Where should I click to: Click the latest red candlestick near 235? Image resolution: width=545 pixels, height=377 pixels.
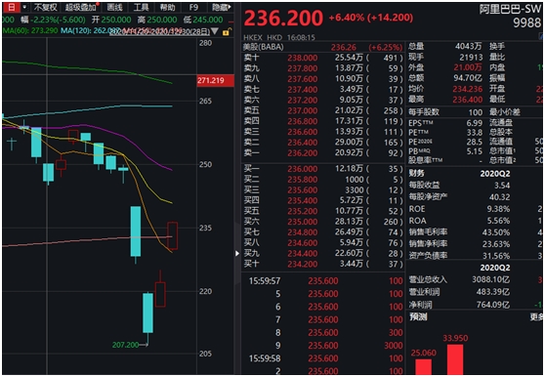point(173,235)
